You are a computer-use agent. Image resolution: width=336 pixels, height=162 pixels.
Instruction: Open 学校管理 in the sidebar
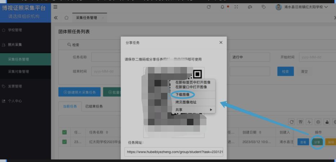tap(26, 30)
